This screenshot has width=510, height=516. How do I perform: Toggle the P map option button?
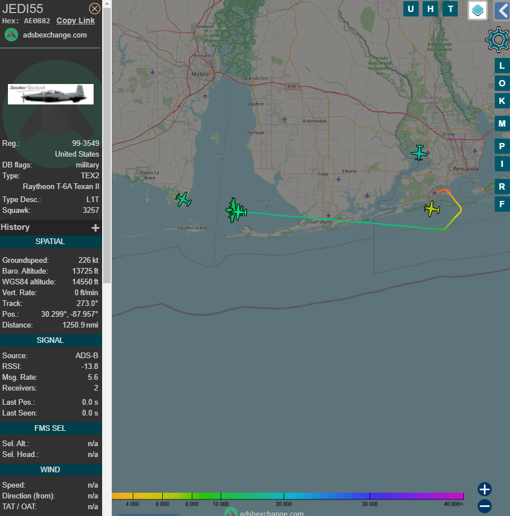(x=502, y=146)
